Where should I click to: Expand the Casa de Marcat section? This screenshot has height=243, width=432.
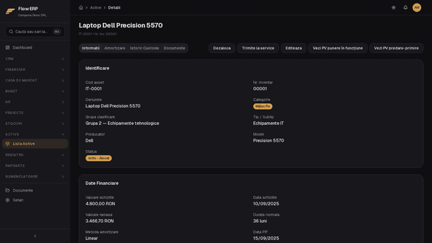35,80
